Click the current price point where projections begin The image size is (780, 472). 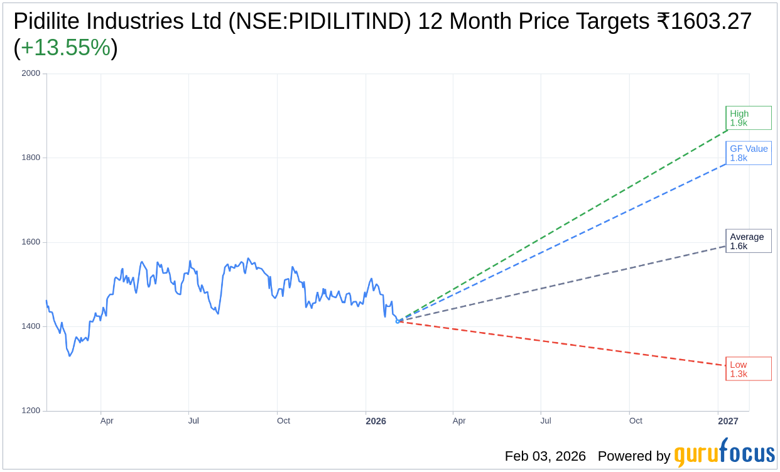pyautogui.click(x=398, y=321)
